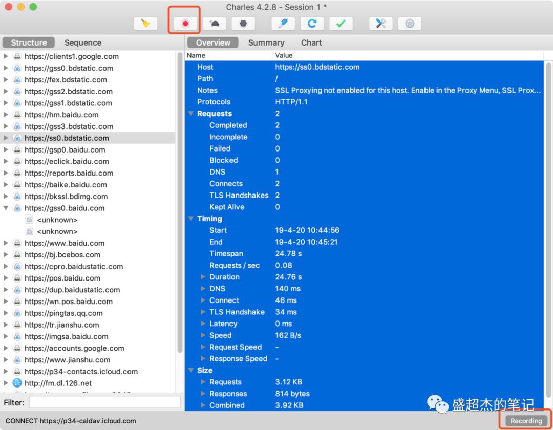Validate selected with the green checkmark

coord(341,24)
